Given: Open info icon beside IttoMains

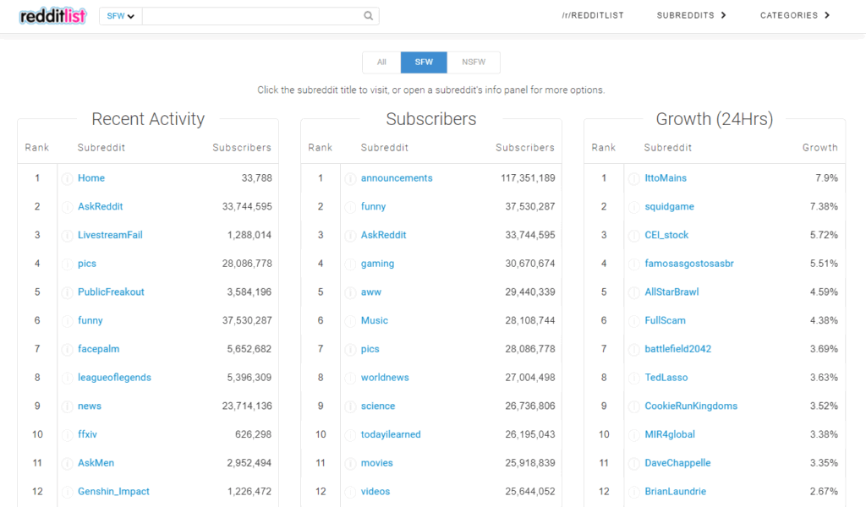Looking at the screenshot, I should click(x=634, y=179).
